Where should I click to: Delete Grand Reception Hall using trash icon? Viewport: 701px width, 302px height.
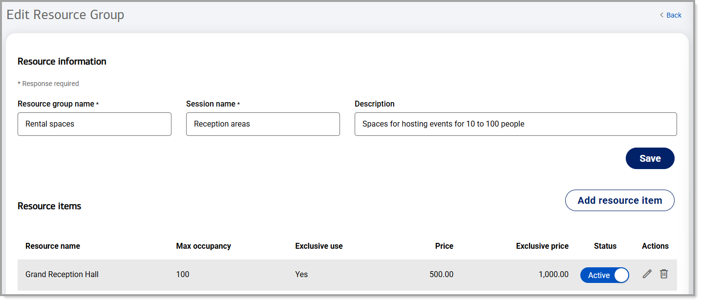click(664, 274)
